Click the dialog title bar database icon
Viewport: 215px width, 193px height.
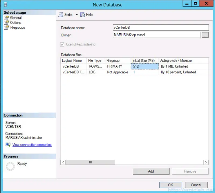[5, 4]
